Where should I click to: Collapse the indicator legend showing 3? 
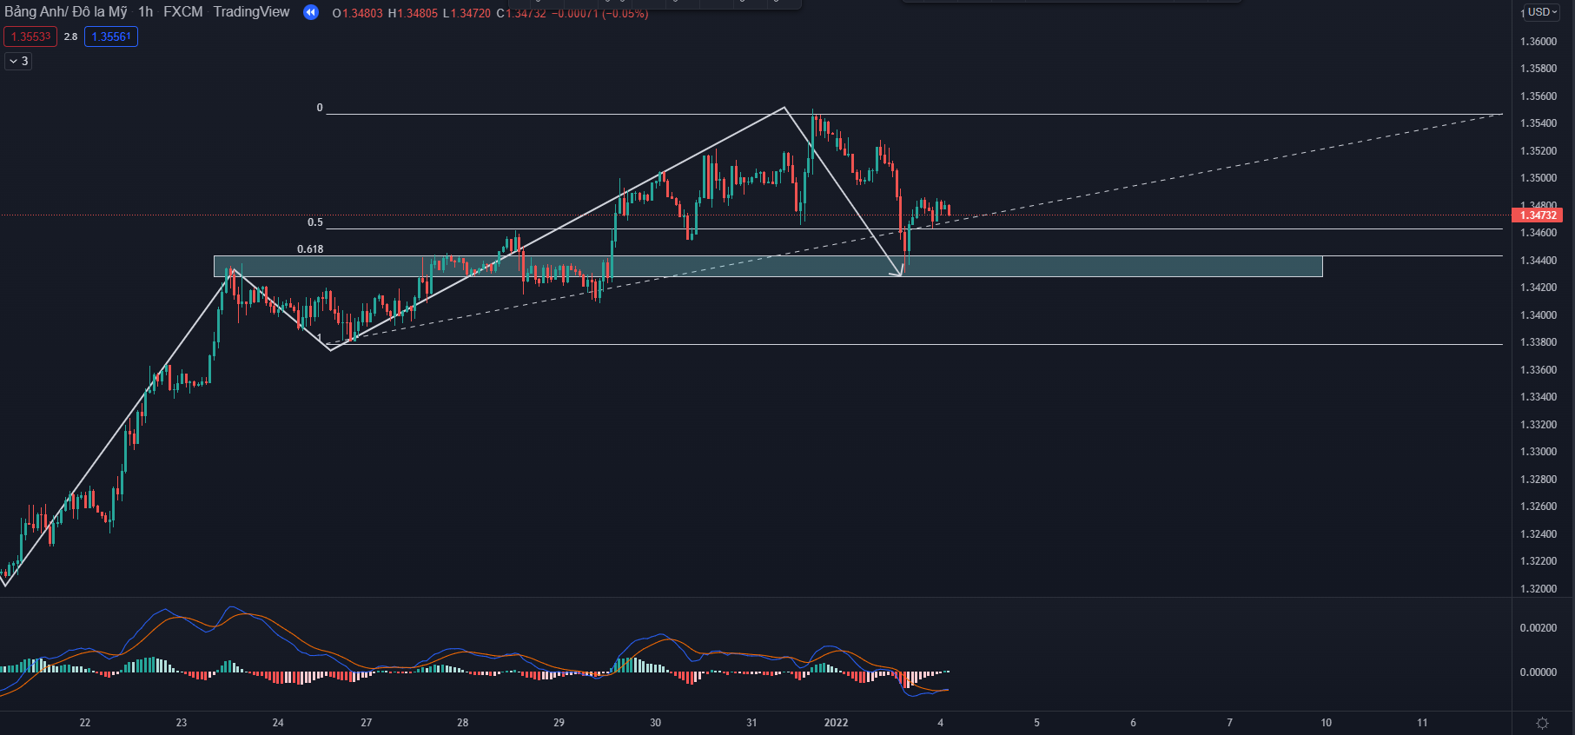pyautogui.click(x=18, y=61)
